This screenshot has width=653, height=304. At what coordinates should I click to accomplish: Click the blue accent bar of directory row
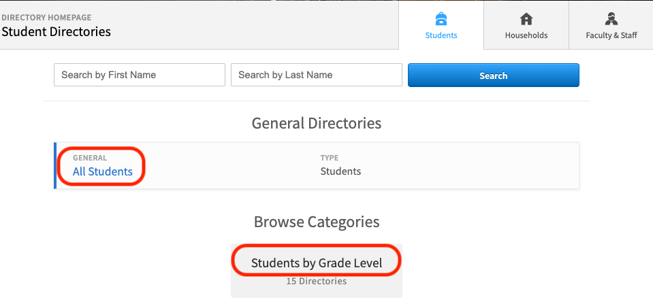(x=55, y=165)
